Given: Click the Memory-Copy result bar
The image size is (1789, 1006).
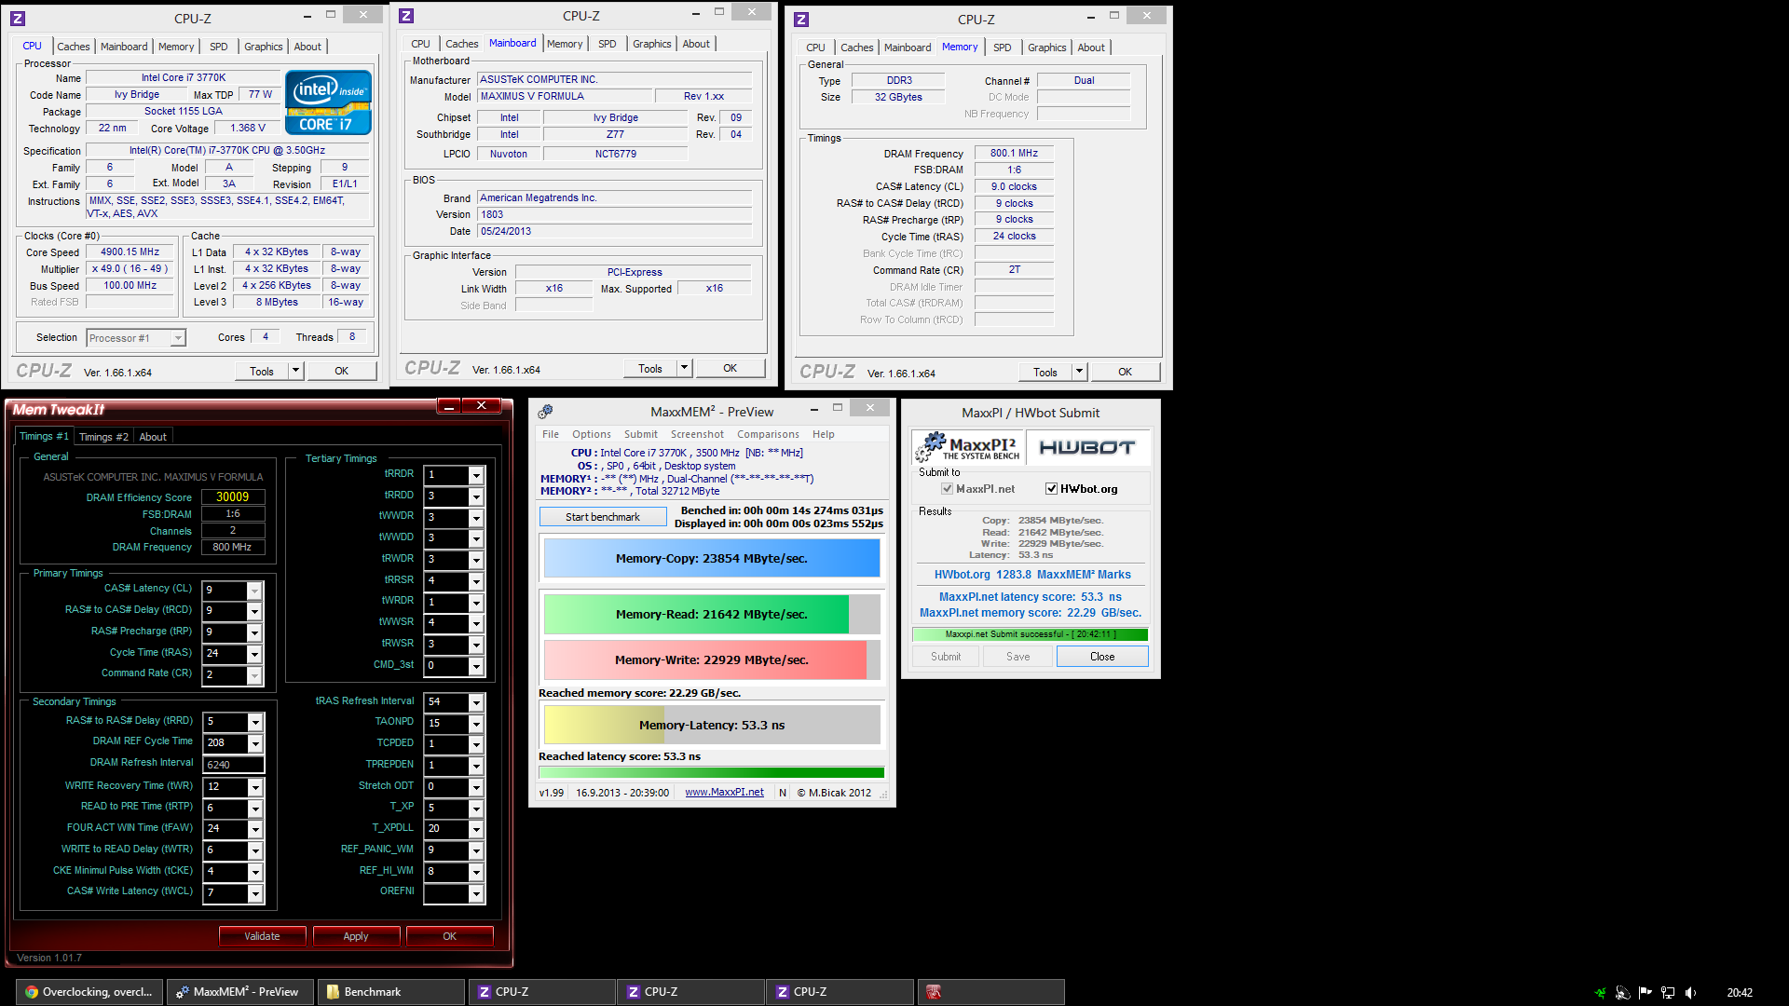Looking at the screenshot, I should pyautogui.click(x=712, y=559).
